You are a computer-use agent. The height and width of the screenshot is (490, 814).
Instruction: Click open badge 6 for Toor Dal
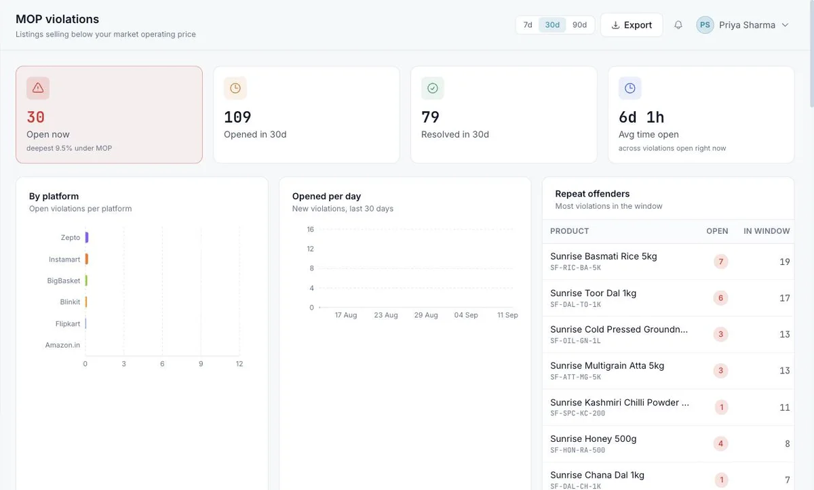pos(720,298)
